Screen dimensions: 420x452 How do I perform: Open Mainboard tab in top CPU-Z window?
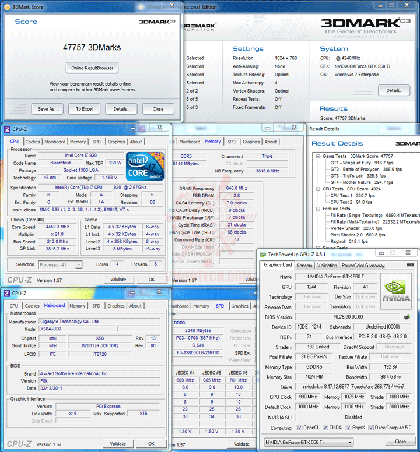[55, 142]
